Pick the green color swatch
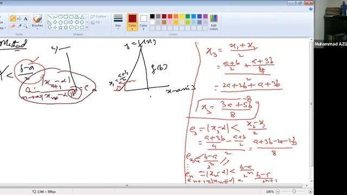347x195 pixels. pos(188,16)
